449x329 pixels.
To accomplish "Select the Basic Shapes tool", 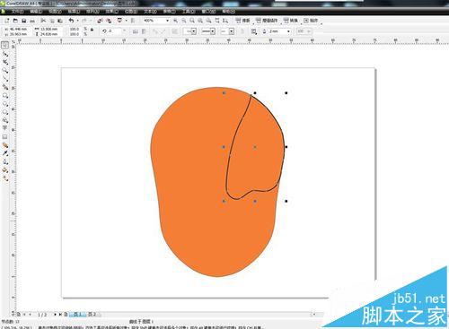I will tap(4, 120).
